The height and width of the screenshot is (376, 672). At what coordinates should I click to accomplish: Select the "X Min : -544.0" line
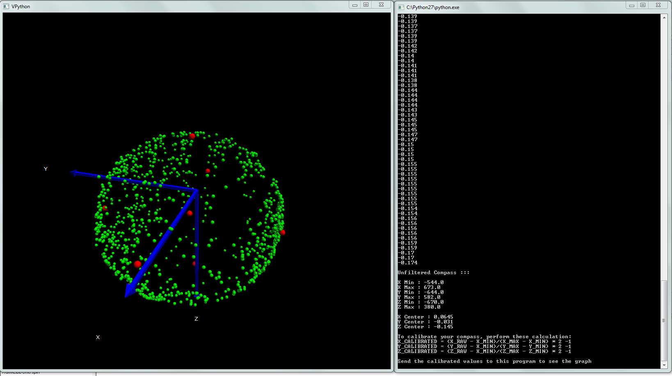(421, 282)
